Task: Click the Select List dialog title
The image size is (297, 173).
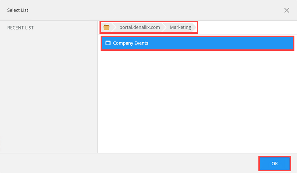Action: pyautogui.click(x=17, y=10)
